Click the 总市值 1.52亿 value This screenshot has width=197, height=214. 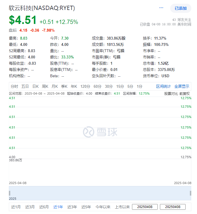tap(163, 64)
